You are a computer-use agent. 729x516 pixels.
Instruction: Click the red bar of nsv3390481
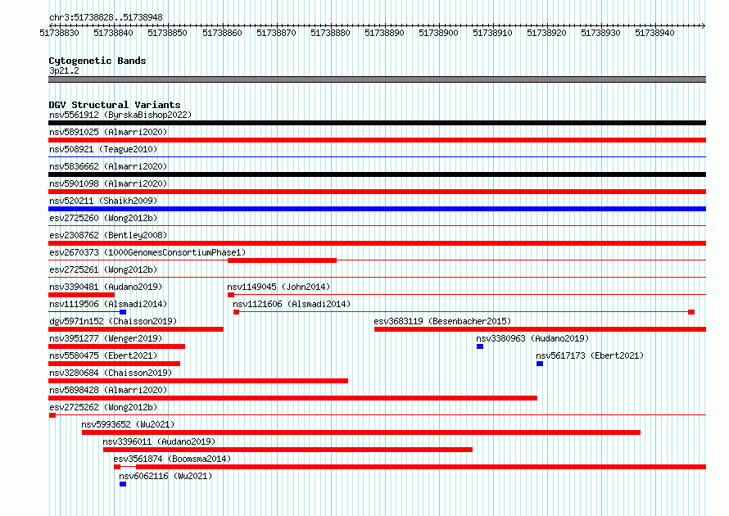(81, 295)
